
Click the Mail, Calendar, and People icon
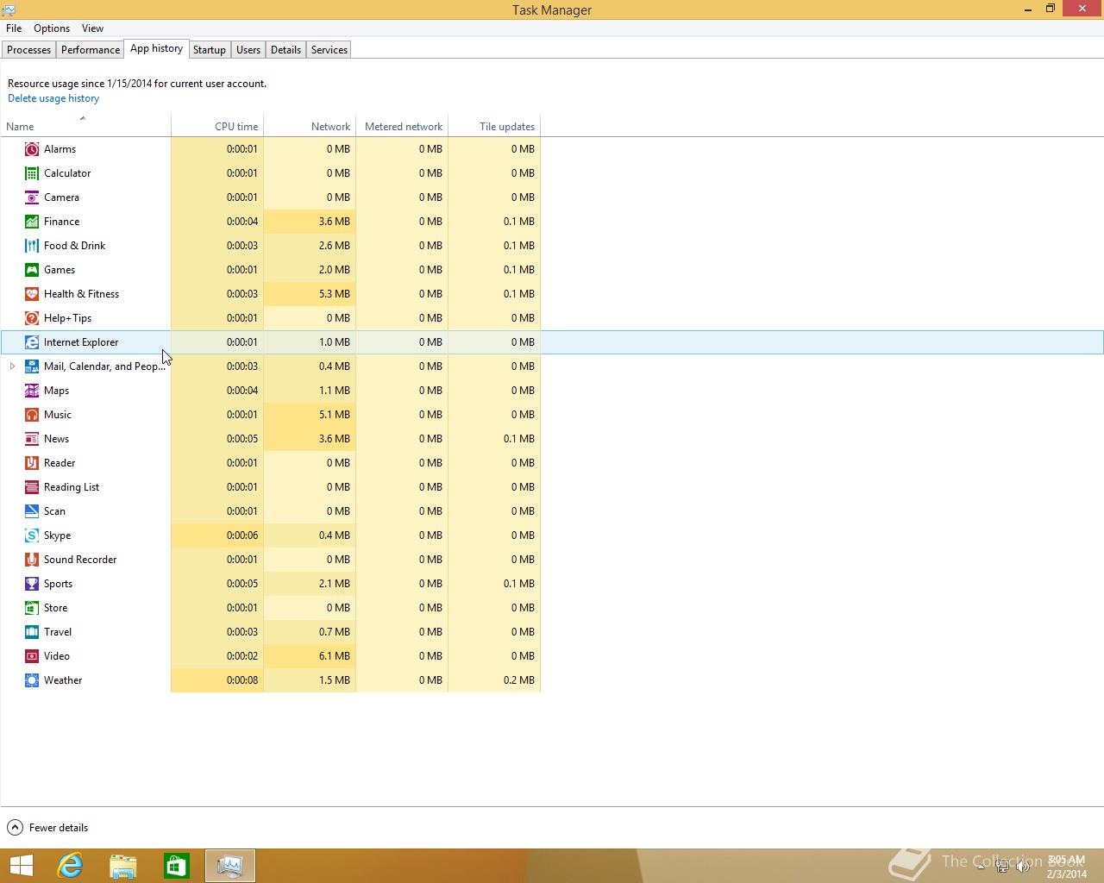(32, 366)
